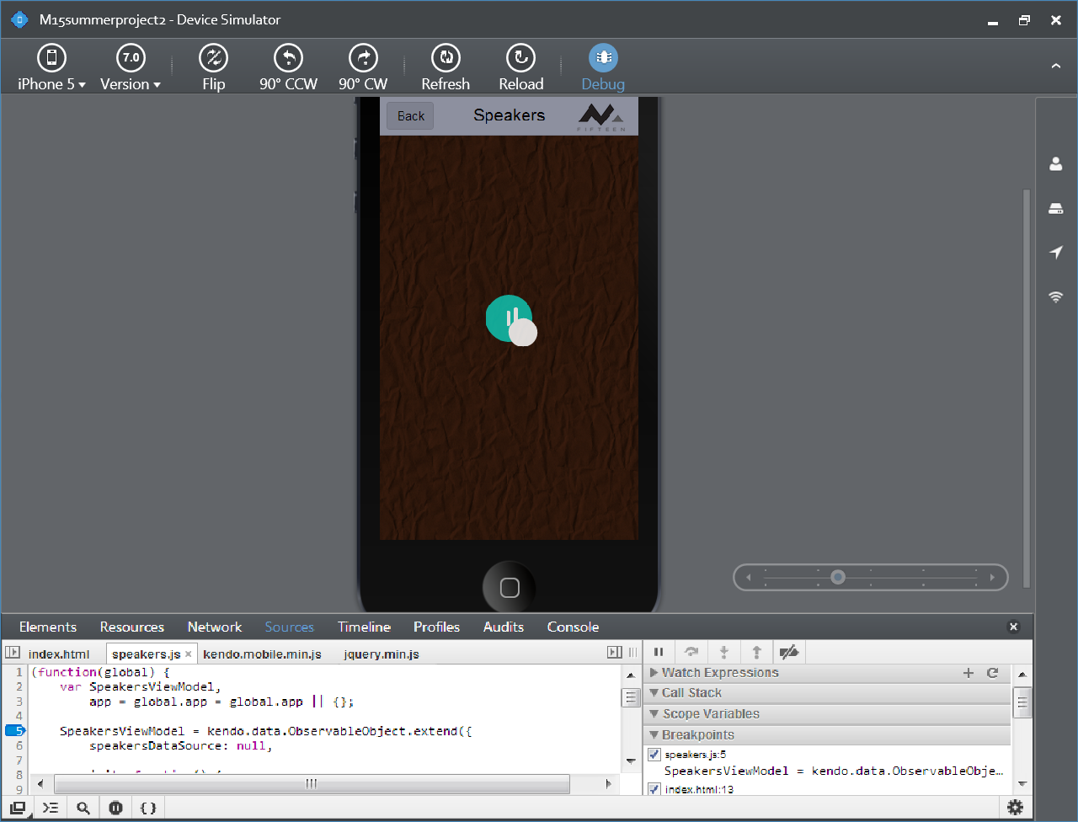Expand the Watch Expressions section
Viewport: 1078px width, 822px height.
tap(714, 673)
